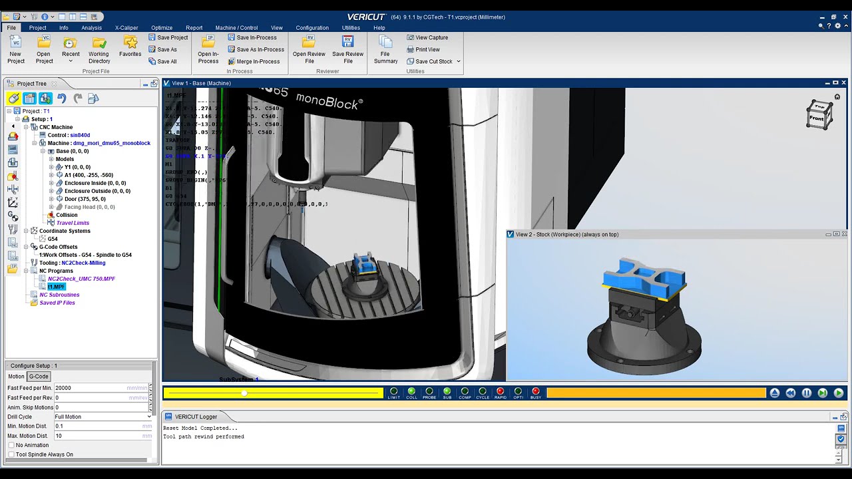Click the Open In-Process icon
The image size is (852, 479).
[208, 43]
